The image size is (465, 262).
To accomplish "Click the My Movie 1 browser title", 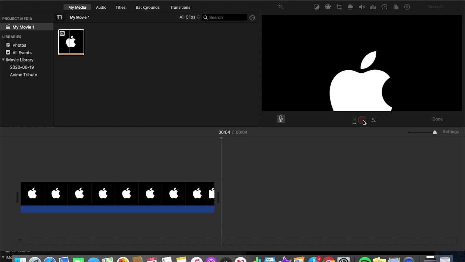I will tap(80, 17).
